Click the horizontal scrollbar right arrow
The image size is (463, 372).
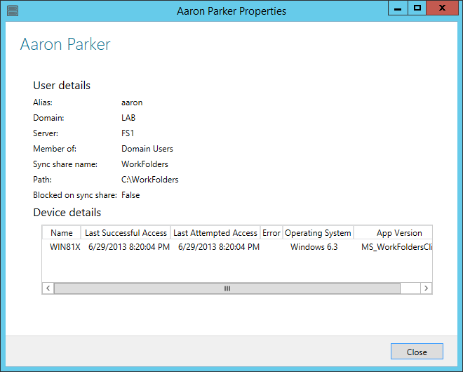[426, 288]
